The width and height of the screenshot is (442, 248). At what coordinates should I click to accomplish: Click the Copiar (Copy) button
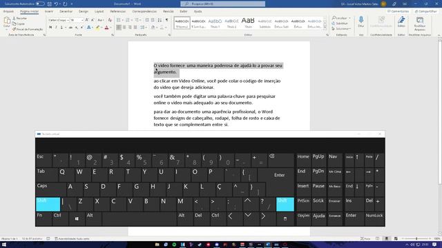coord(19,24)
